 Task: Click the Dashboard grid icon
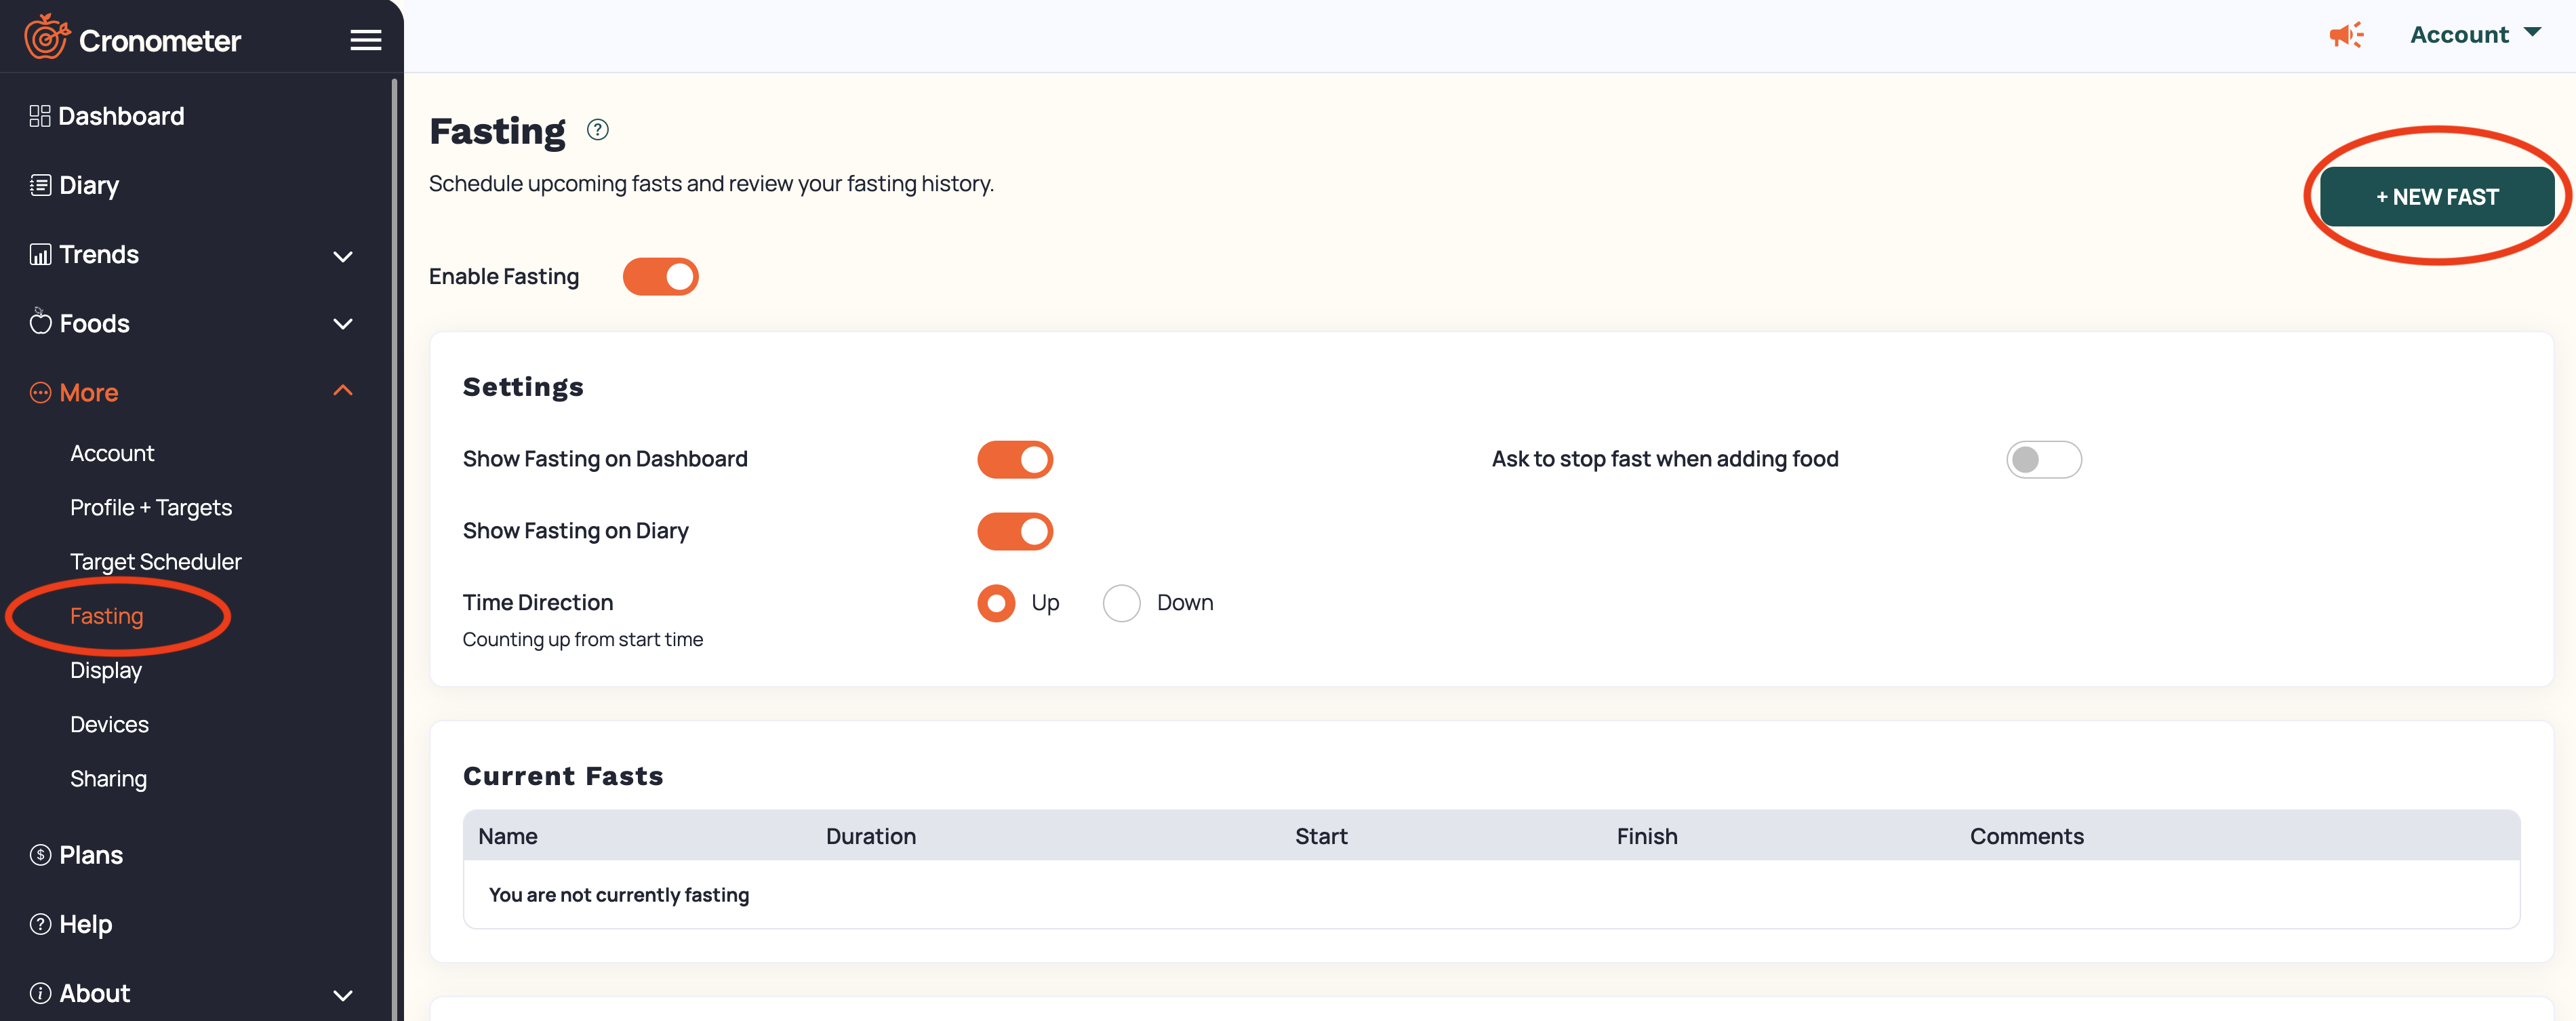coord(40,116)
